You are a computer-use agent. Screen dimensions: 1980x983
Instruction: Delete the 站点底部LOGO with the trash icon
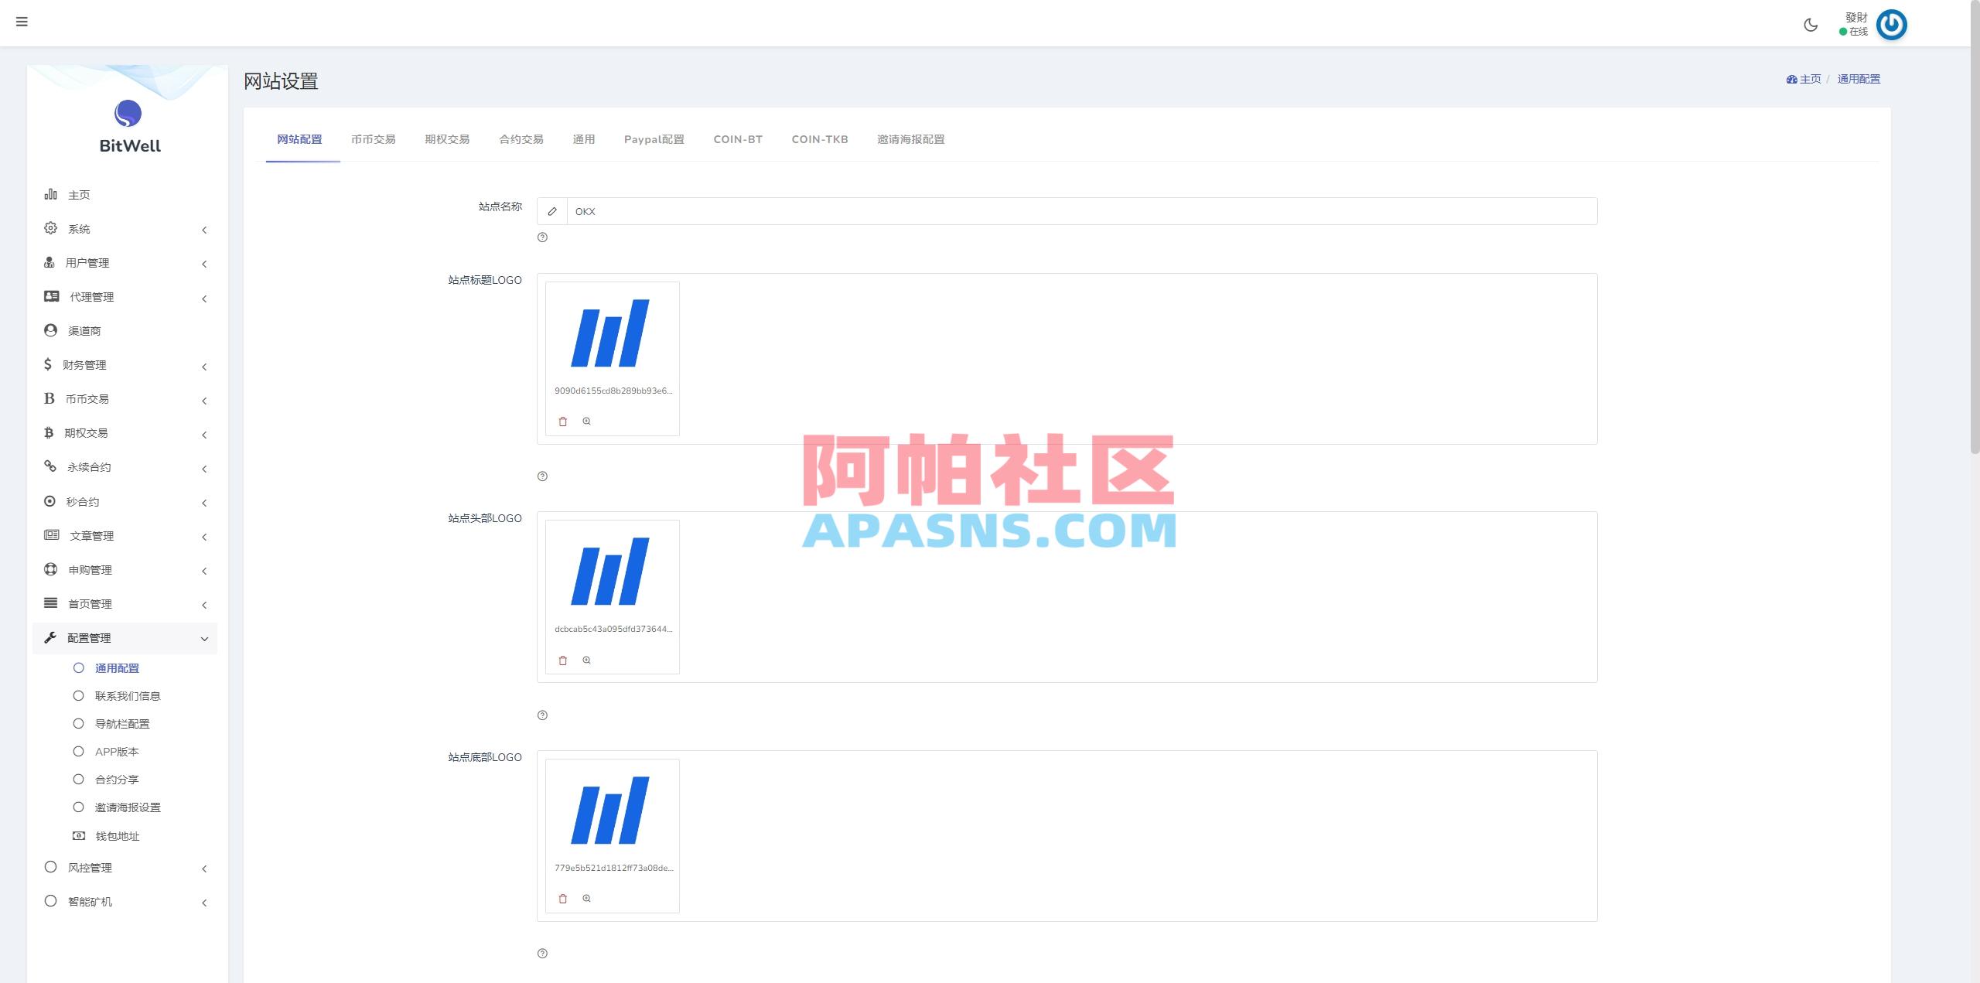pyautogui.click(x=562, y=898)
